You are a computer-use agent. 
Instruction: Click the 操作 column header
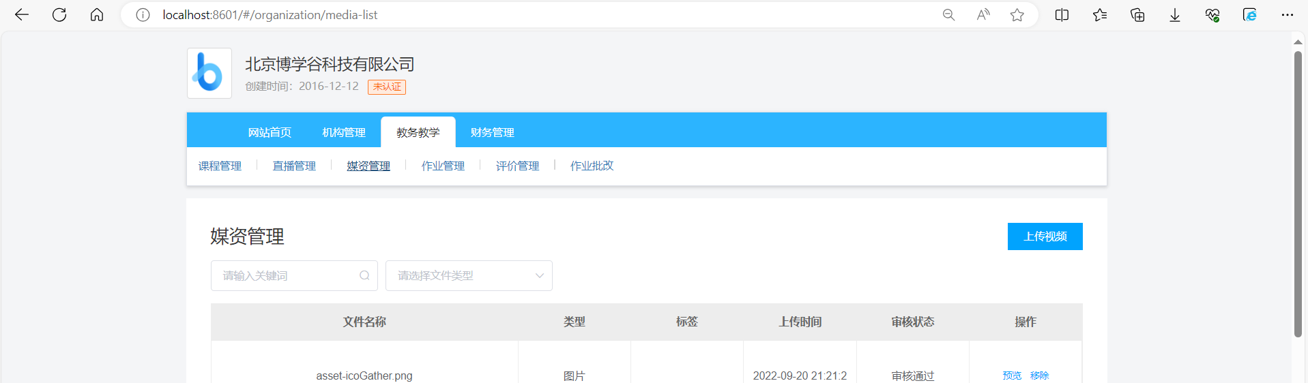[1025, 322]
